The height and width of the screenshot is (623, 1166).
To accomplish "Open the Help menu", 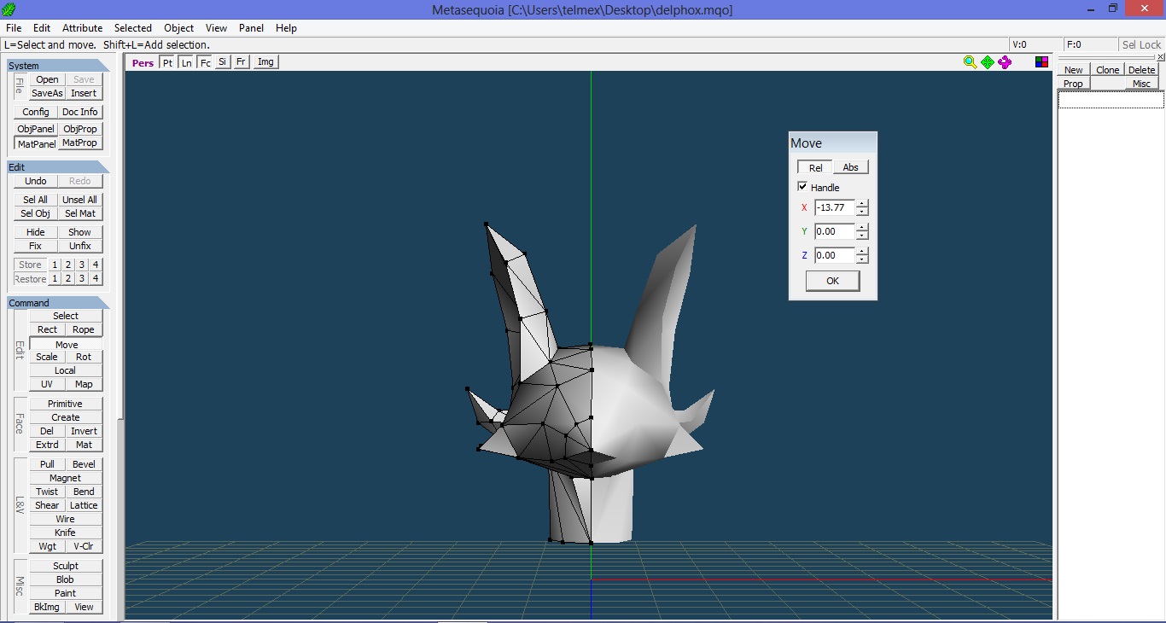I will (286, 28).
